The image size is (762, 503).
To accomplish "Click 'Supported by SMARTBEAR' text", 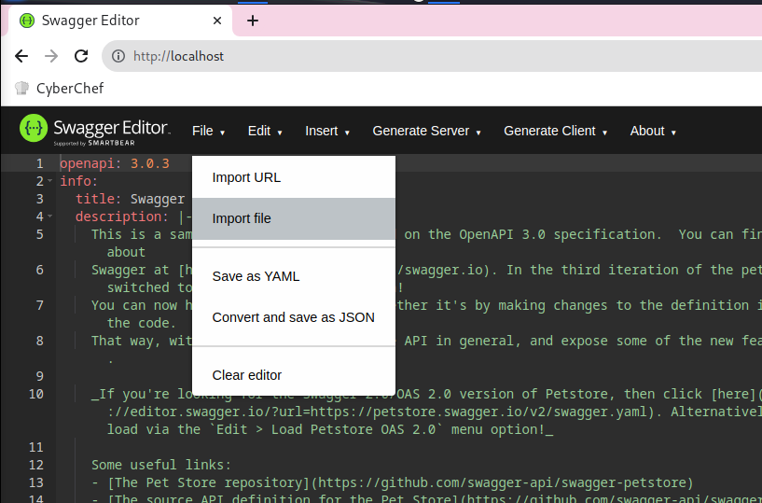I will [94, 144].
